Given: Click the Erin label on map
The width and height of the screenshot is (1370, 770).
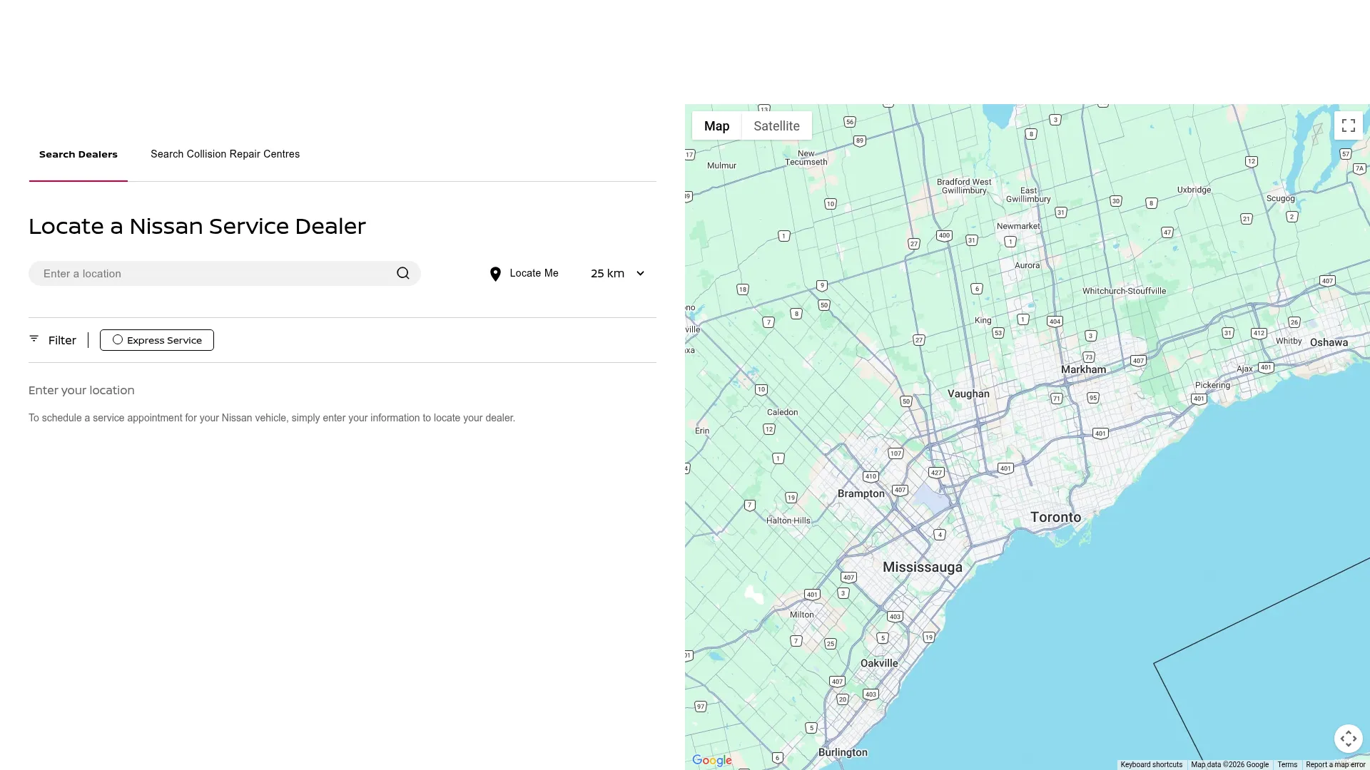Looking at the screenshot, I should [702, 431].
